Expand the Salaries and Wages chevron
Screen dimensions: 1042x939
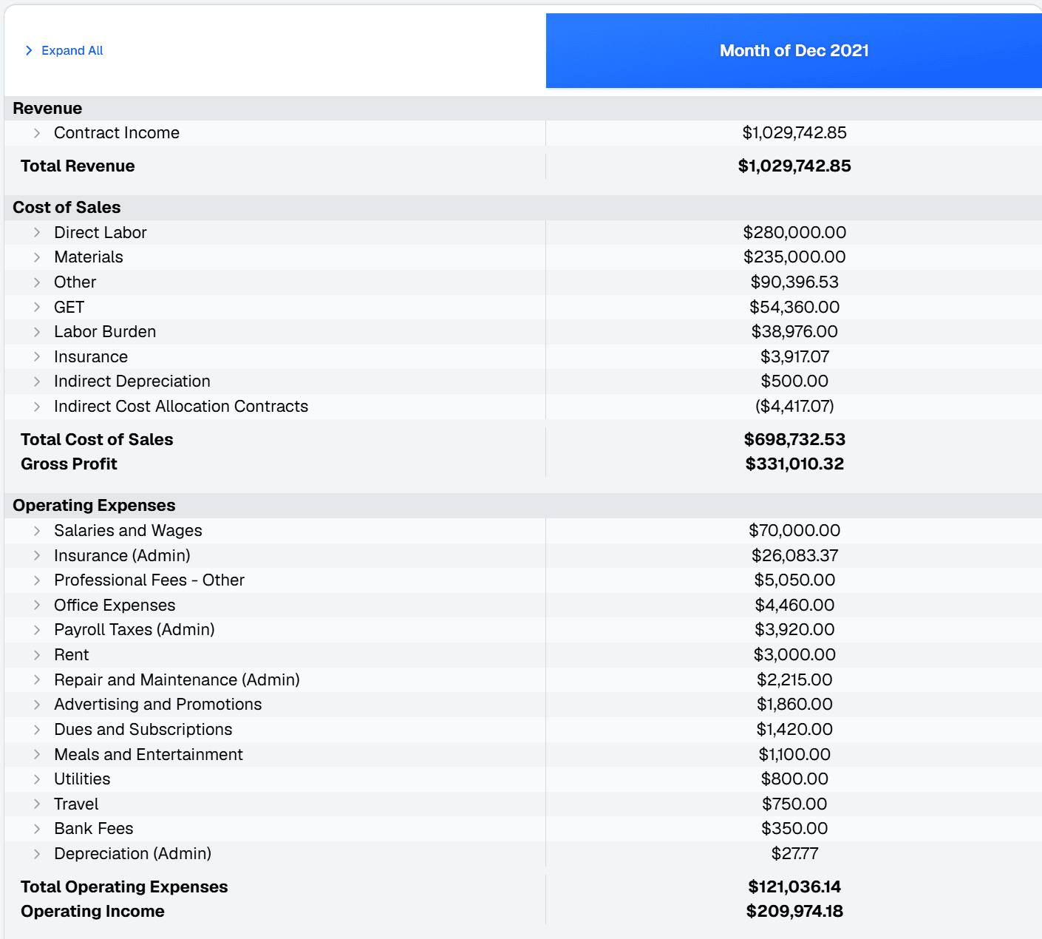pos(37,531)
